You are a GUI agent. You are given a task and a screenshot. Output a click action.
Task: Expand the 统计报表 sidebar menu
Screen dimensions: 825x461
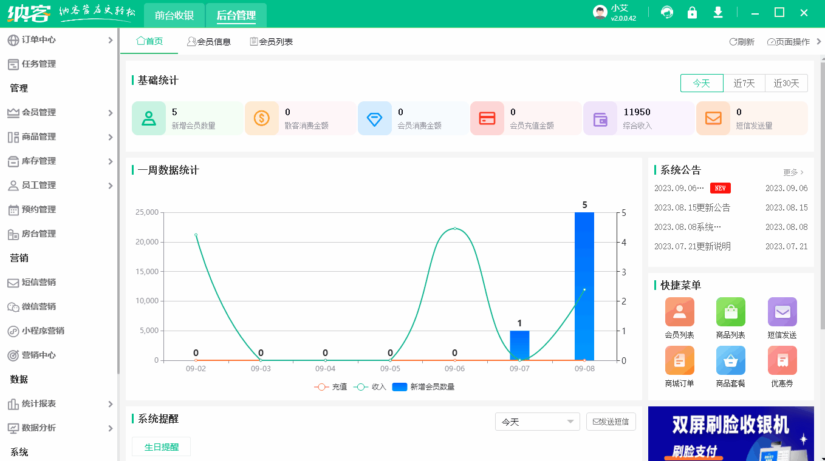point(59,403)
